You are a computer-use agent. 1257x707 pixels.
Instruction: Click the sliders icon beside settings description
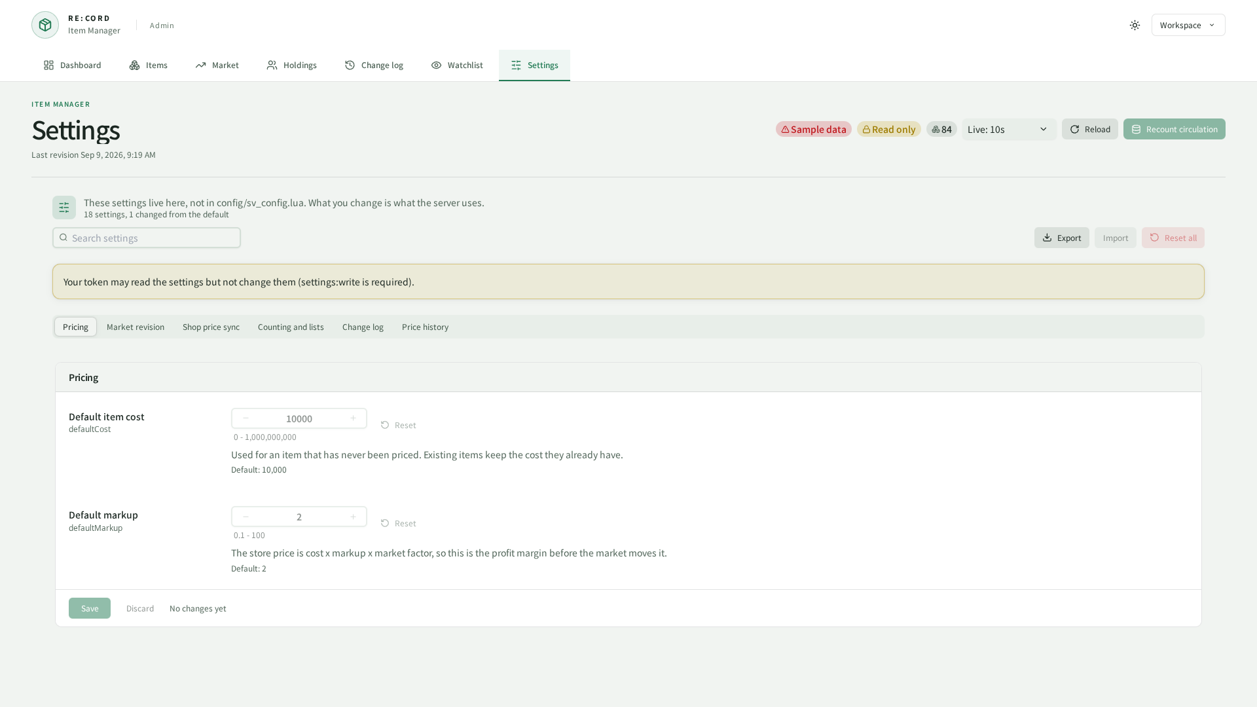64,208
